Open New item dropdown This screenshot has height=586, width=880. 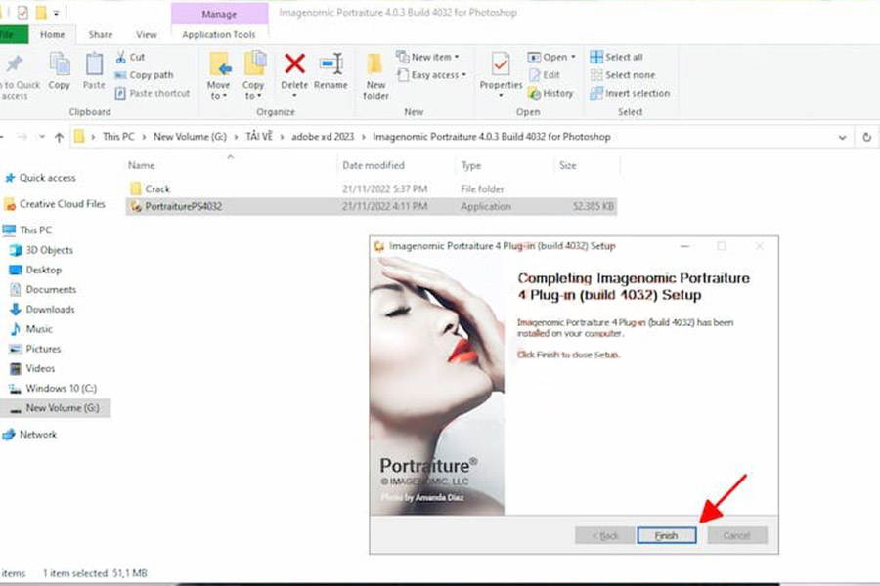click(427, 57)
